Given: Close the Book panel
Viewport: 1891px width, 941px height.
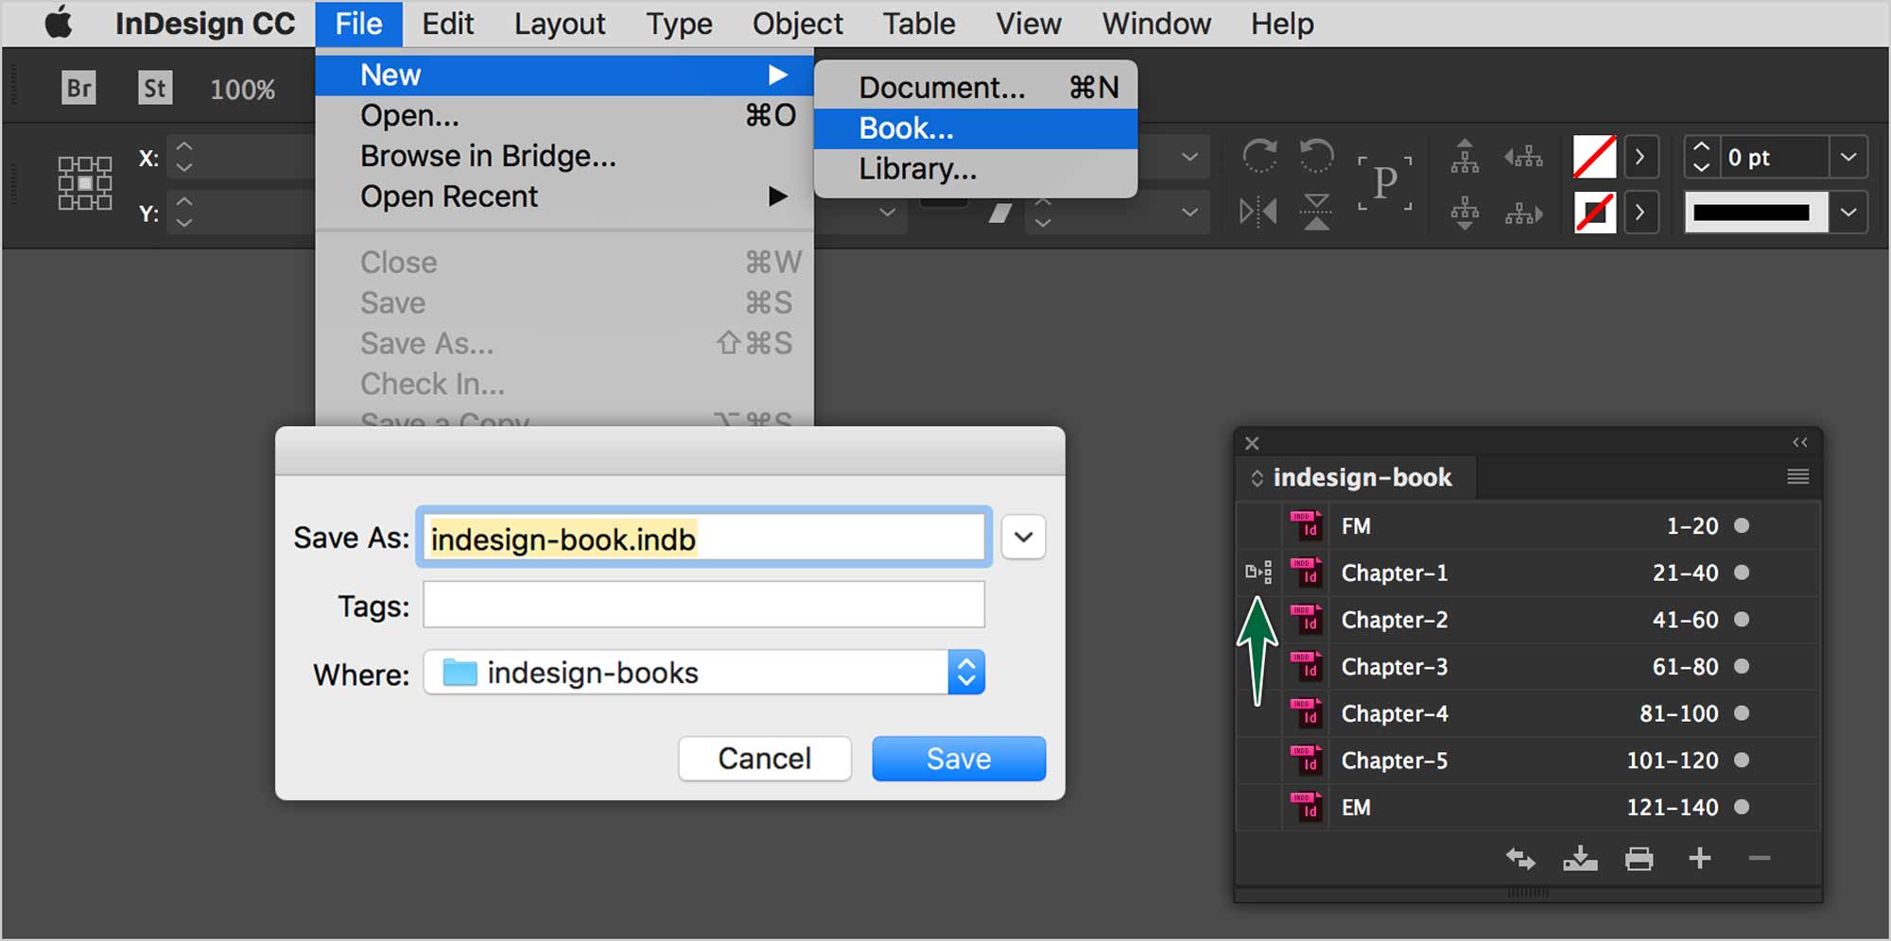Looking at the screenshot, I should click(x=1252, y=443).
